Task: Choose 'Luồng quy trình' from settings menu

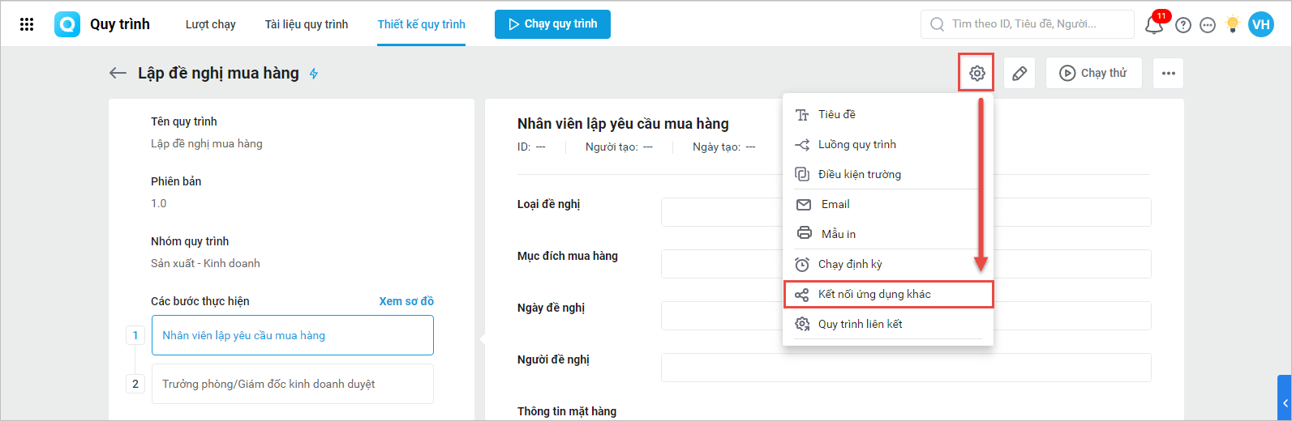Action: [x=856, y=144]
